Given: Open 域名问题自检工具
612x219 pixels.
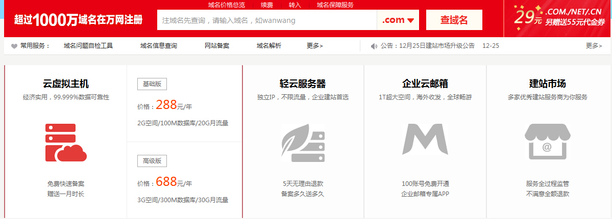Looking at the screenshot, I should pyautogui.click(x=88, y=46).
